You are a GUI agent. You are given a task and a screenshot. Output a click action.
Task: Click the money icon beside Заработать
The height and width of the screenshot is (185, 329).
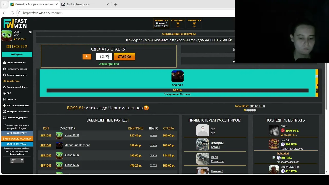4,81
